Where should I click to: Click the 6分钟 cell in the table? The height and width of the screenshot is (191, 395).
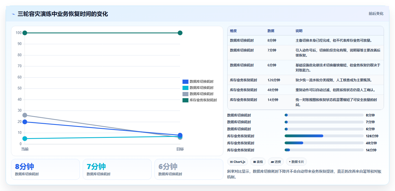(272, 65)
